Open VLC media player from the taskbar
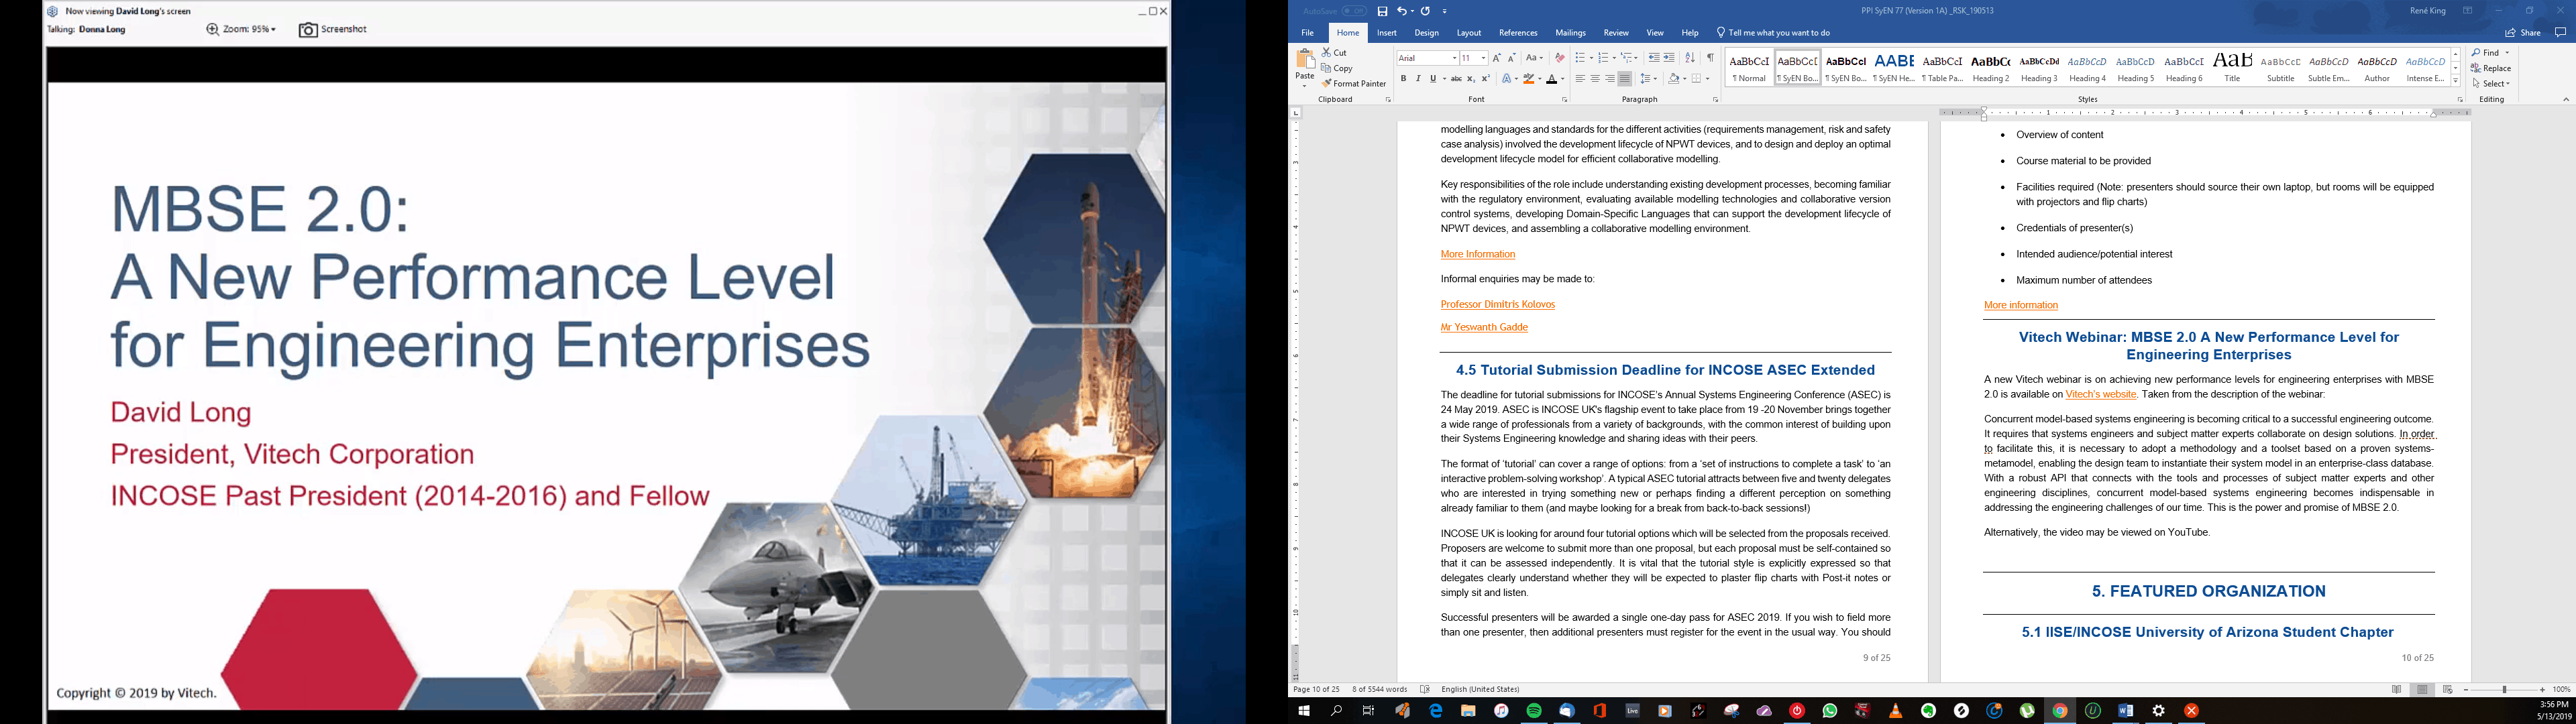This screenshot has height=724, width=2576. click(x=1895, y=711)
